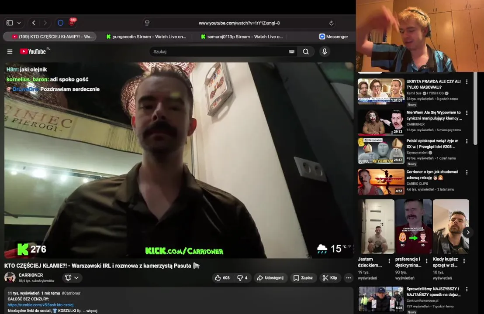Open the red ad-blocker extension icon
Viewport: 484px width, 314px height.
tap(72, 22)
